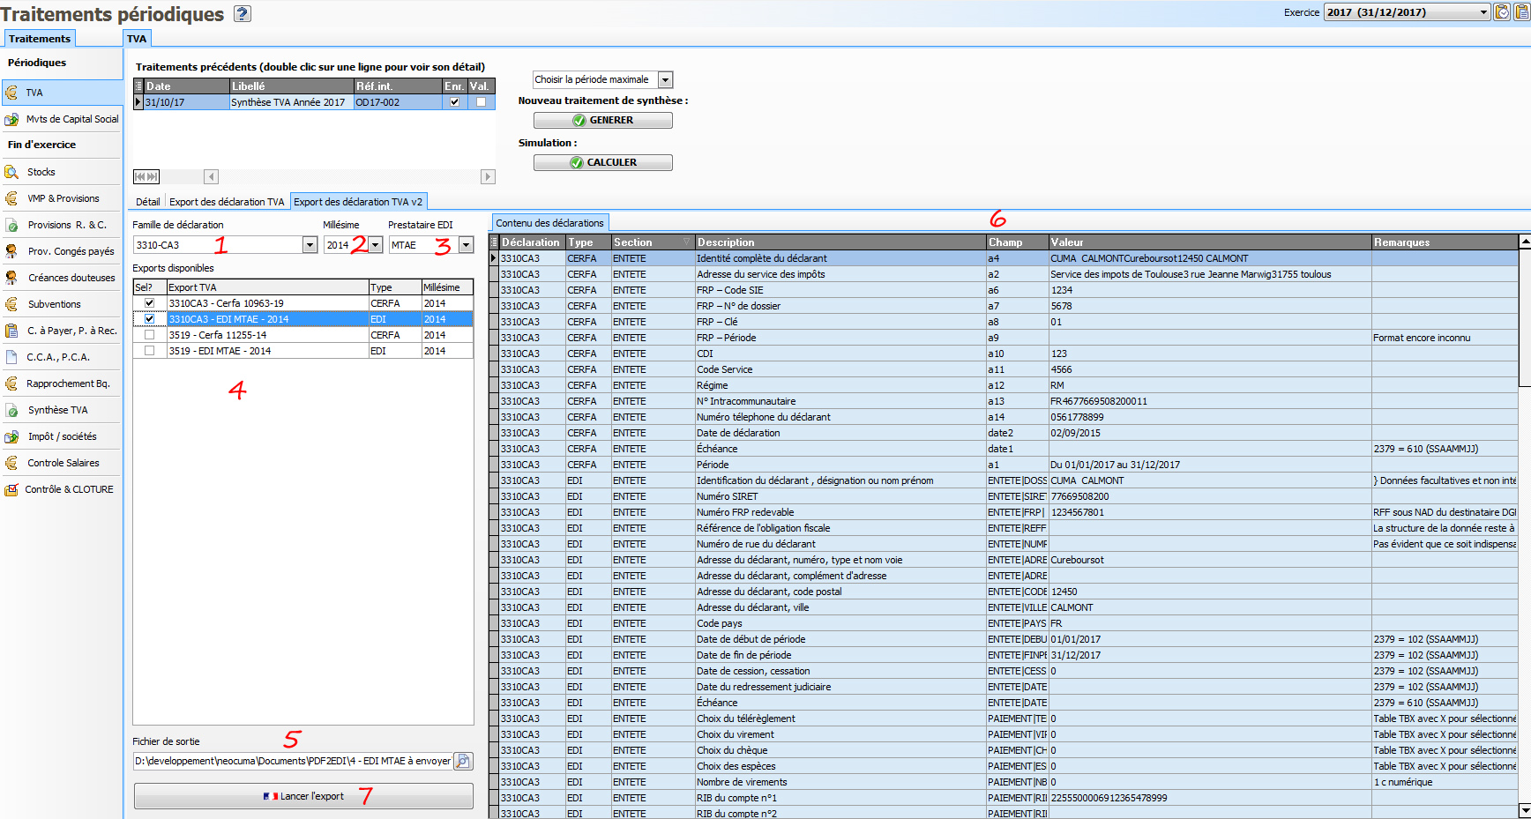Click green check icon on GENERER
The width and height of the screenshot is (1531, 819).
click(579, 120)
